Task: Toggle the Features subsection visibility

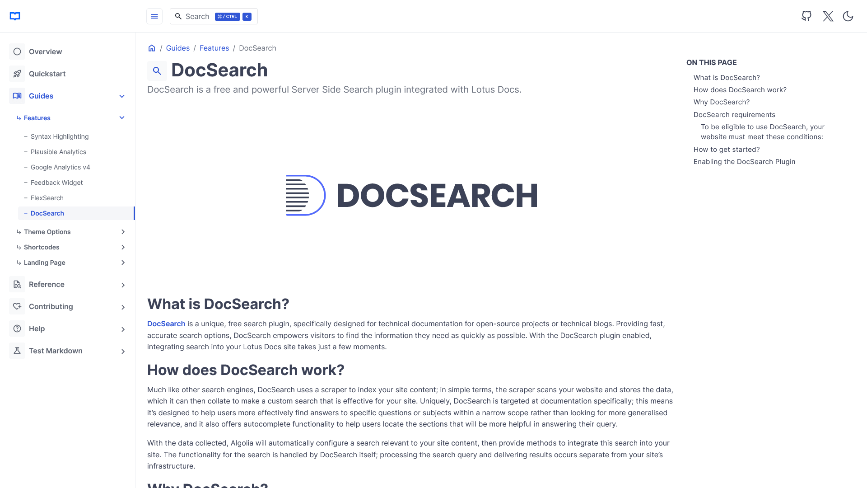Action: tap(123, 118)
